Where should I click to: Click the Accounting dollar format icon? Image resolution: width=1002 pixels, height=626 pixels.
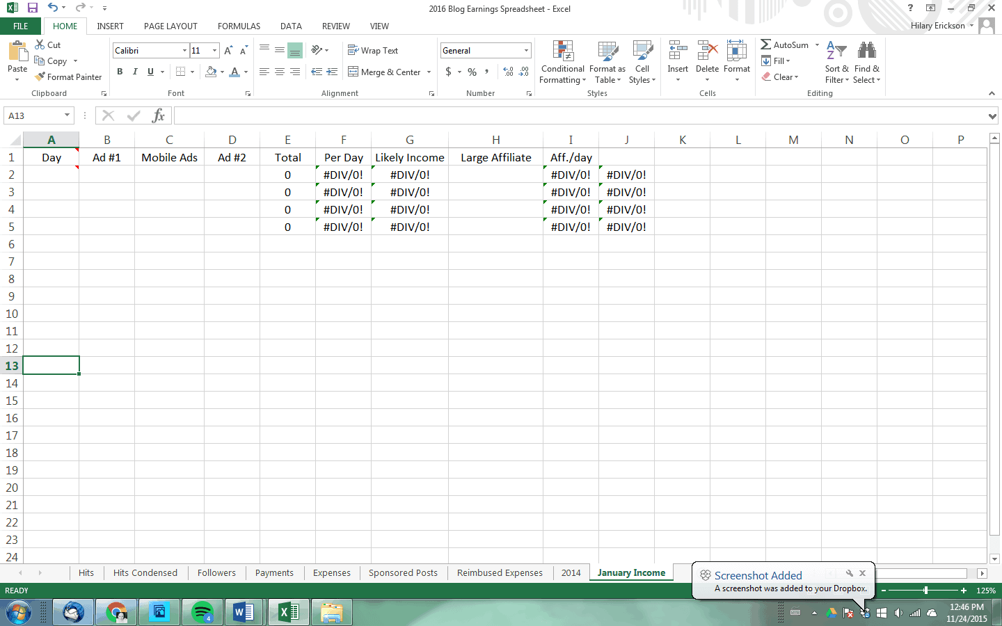click(449, 72)
